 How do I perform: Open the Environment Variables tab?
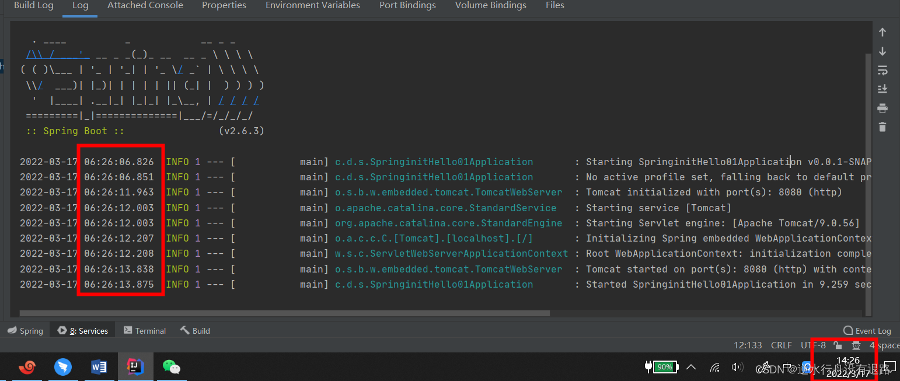coord(312,5)
